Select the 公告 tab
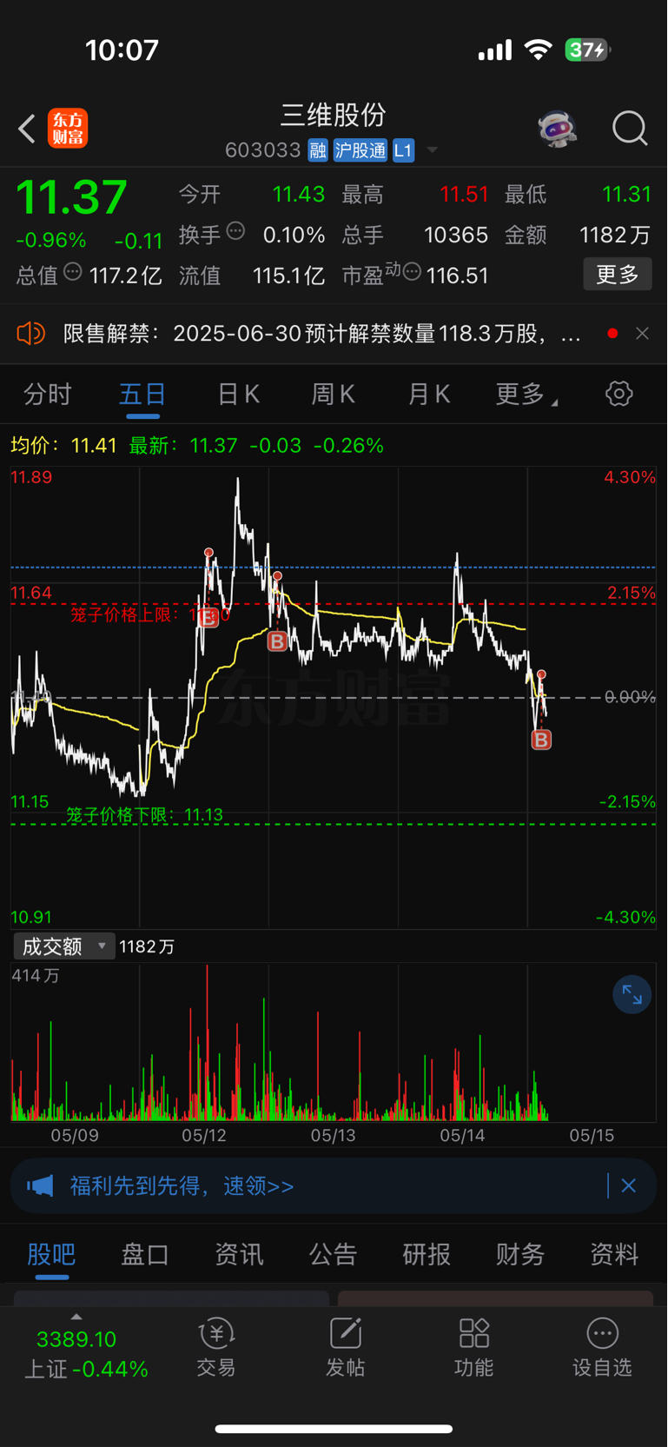The height and width of the screenshot is (1447, 668). 333,1254
